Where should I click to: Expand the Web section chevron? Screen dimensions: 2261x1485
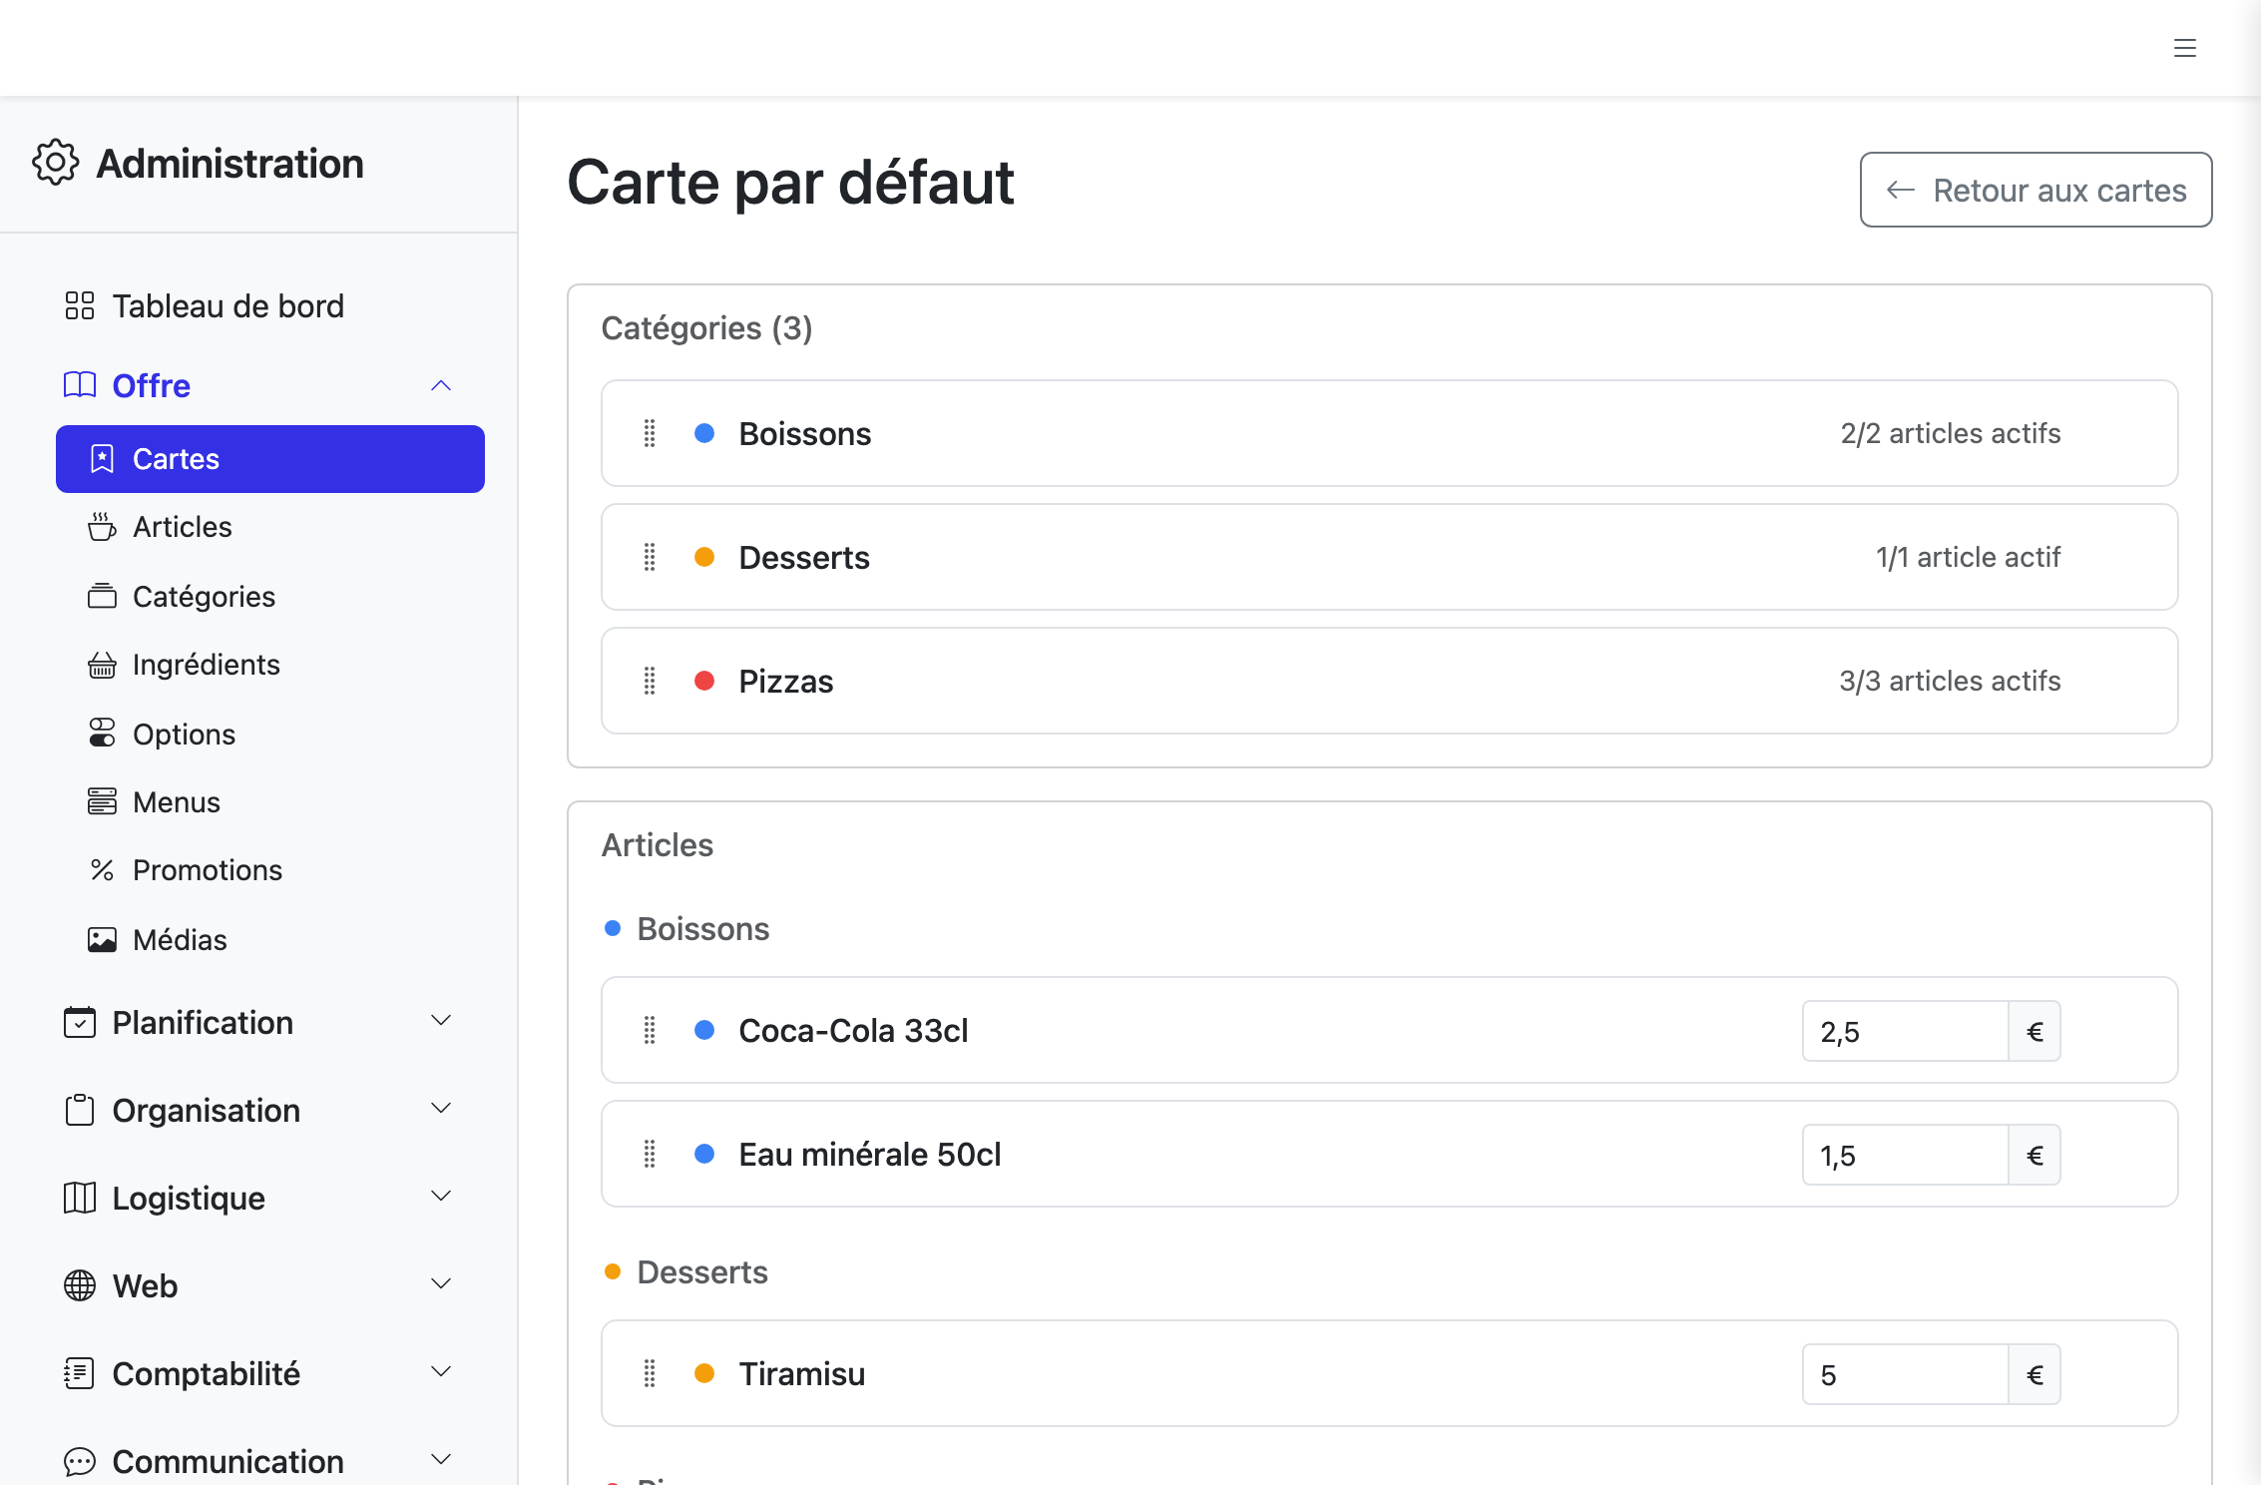tap(441, 1283)
